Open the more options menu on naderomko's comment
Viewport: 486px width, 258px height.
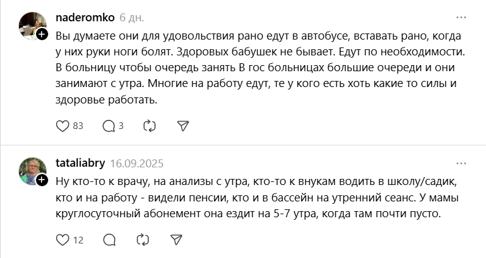461,17
